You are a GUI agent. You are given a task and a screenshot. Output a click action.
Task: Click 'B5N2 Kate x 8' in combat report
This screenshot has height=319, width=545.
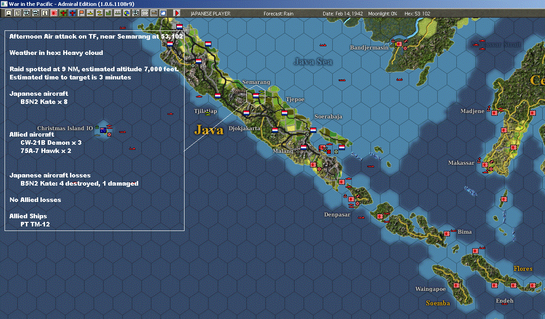[44, 102]
